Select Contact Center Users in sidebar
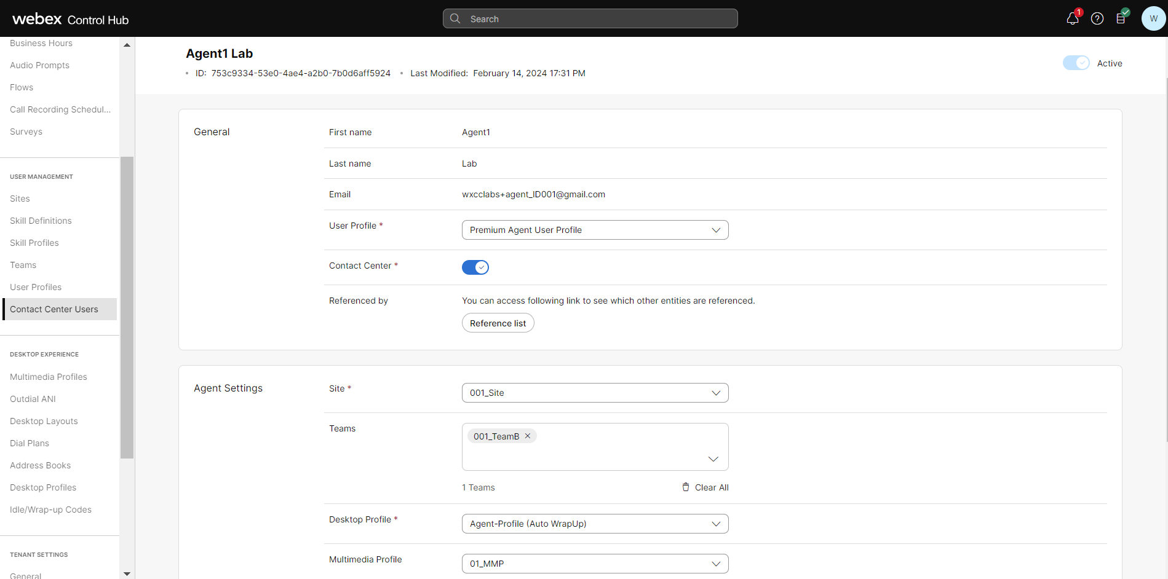 60,309
